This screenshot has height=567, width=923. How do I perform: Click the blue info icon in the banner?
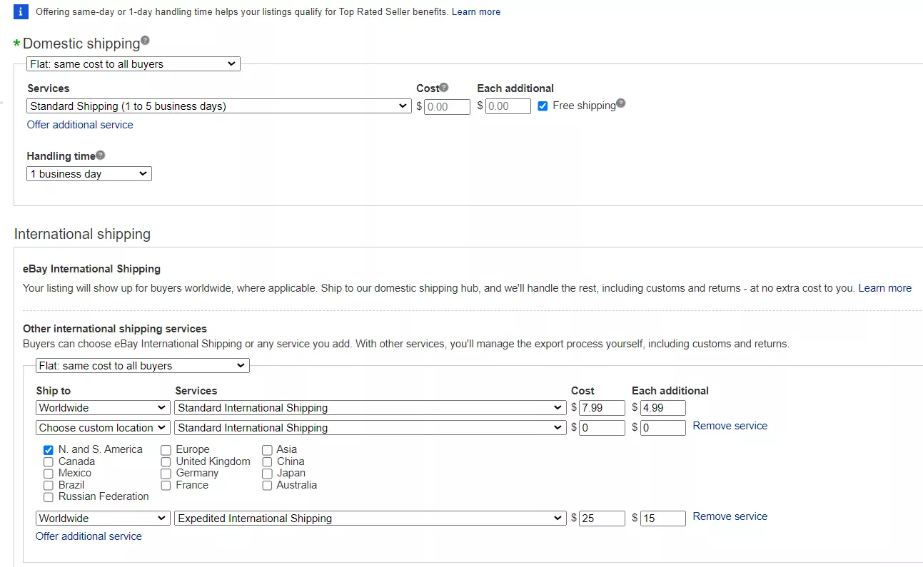(21, 11)
